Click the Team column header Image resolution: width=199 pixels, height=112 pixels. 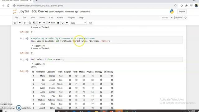pyautogui.click(x=60, y=72)
